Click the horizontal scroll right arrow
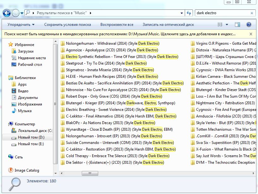The width and height of the screenshot is (258, 194). coord(253,173)
